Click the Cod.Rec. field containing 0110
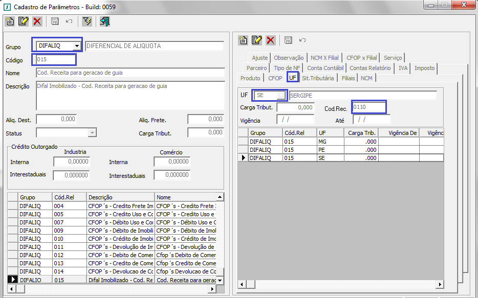This screenshot has height=298, width=478. click(x=368, y=107)
